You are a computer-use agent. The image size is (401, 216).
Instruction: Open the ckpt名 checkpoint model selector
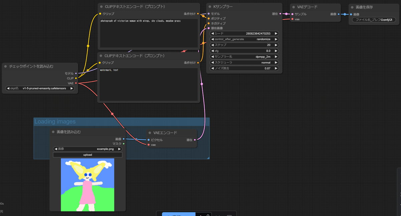[x=40, y=88]
